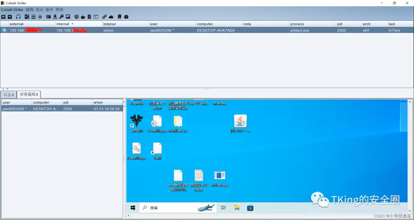The height and width of the screenshot is (220, 414).
Task: Click Task View icon in captured taskbar
Action: [223, 208]
